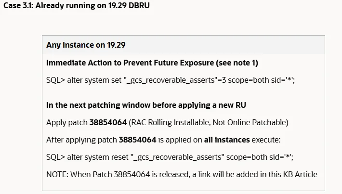Click the words "After applying patch"
Image resolution: width=342 pixels, height=194 pixels.
pyautogui.click(x=81, y=140)
